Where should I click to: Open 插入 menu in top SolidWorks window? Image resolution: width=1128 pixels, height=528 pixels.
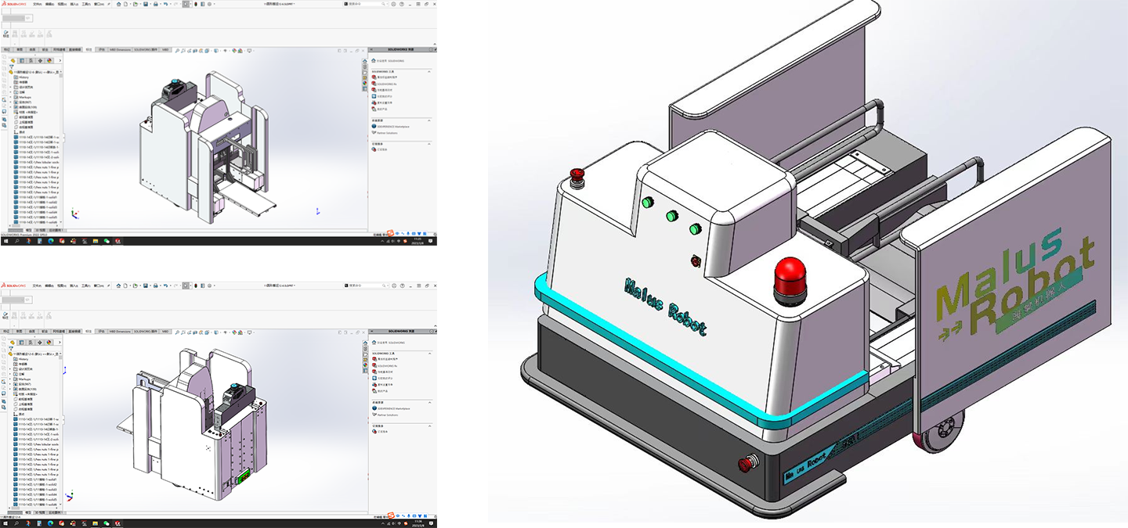coord(74,4)
